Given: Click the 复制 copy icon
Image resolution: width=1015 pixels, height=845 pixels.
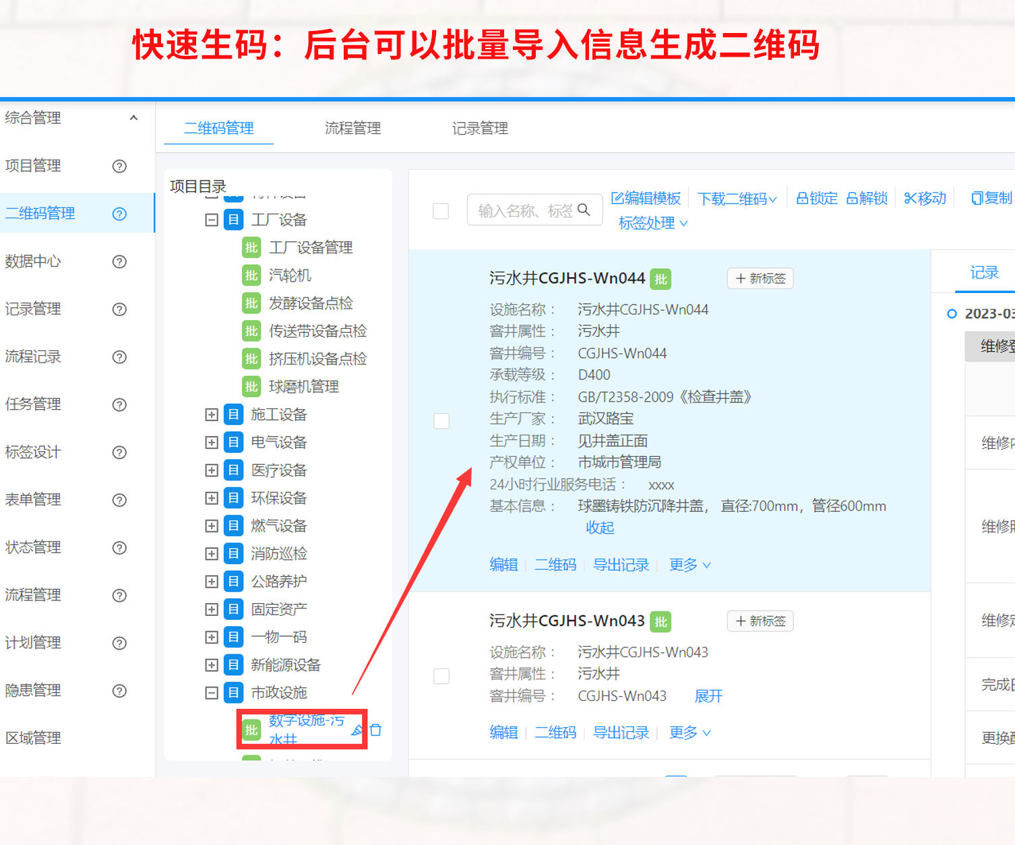Looking at the screenshot, I should 977,197.
